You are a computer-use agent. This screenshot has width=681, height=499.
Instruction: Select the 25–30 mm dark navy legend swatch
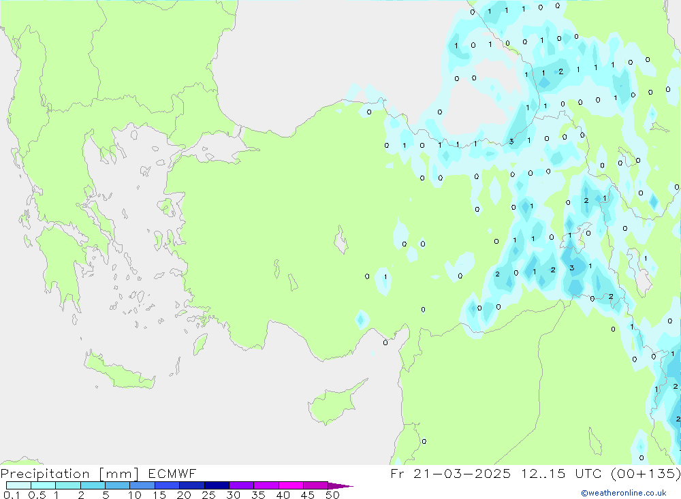pyautogui.click(x=217, y=485)
